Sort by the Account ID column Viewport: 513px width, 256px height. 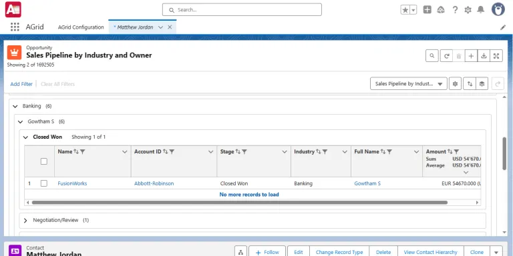point(165,151)
